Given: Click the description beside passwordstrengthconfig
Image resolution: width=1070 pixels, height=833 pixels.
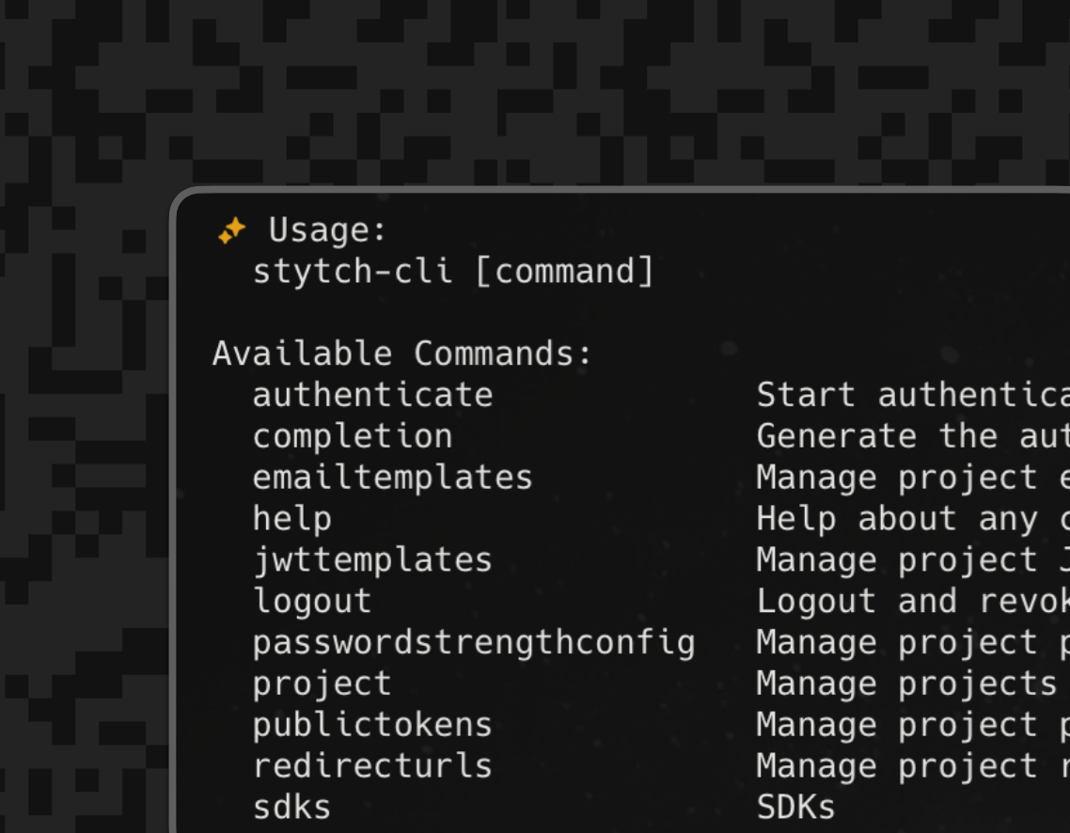Looking at the screenshot, I should point(913,643).
